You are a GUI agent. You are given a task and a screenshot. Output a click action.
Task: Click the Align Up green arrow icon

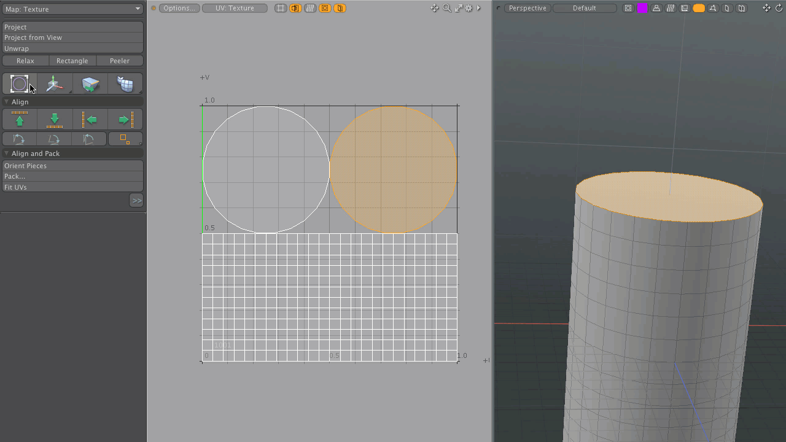pos(20,119)
